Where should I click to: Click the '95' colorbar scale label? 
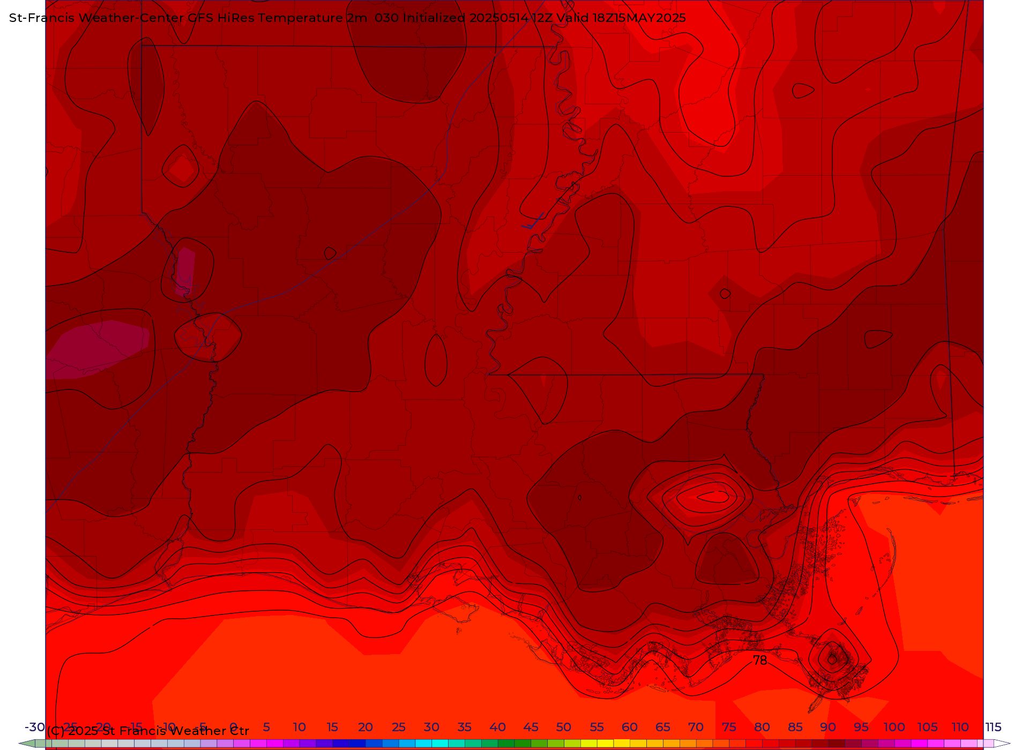click(861, 727)
